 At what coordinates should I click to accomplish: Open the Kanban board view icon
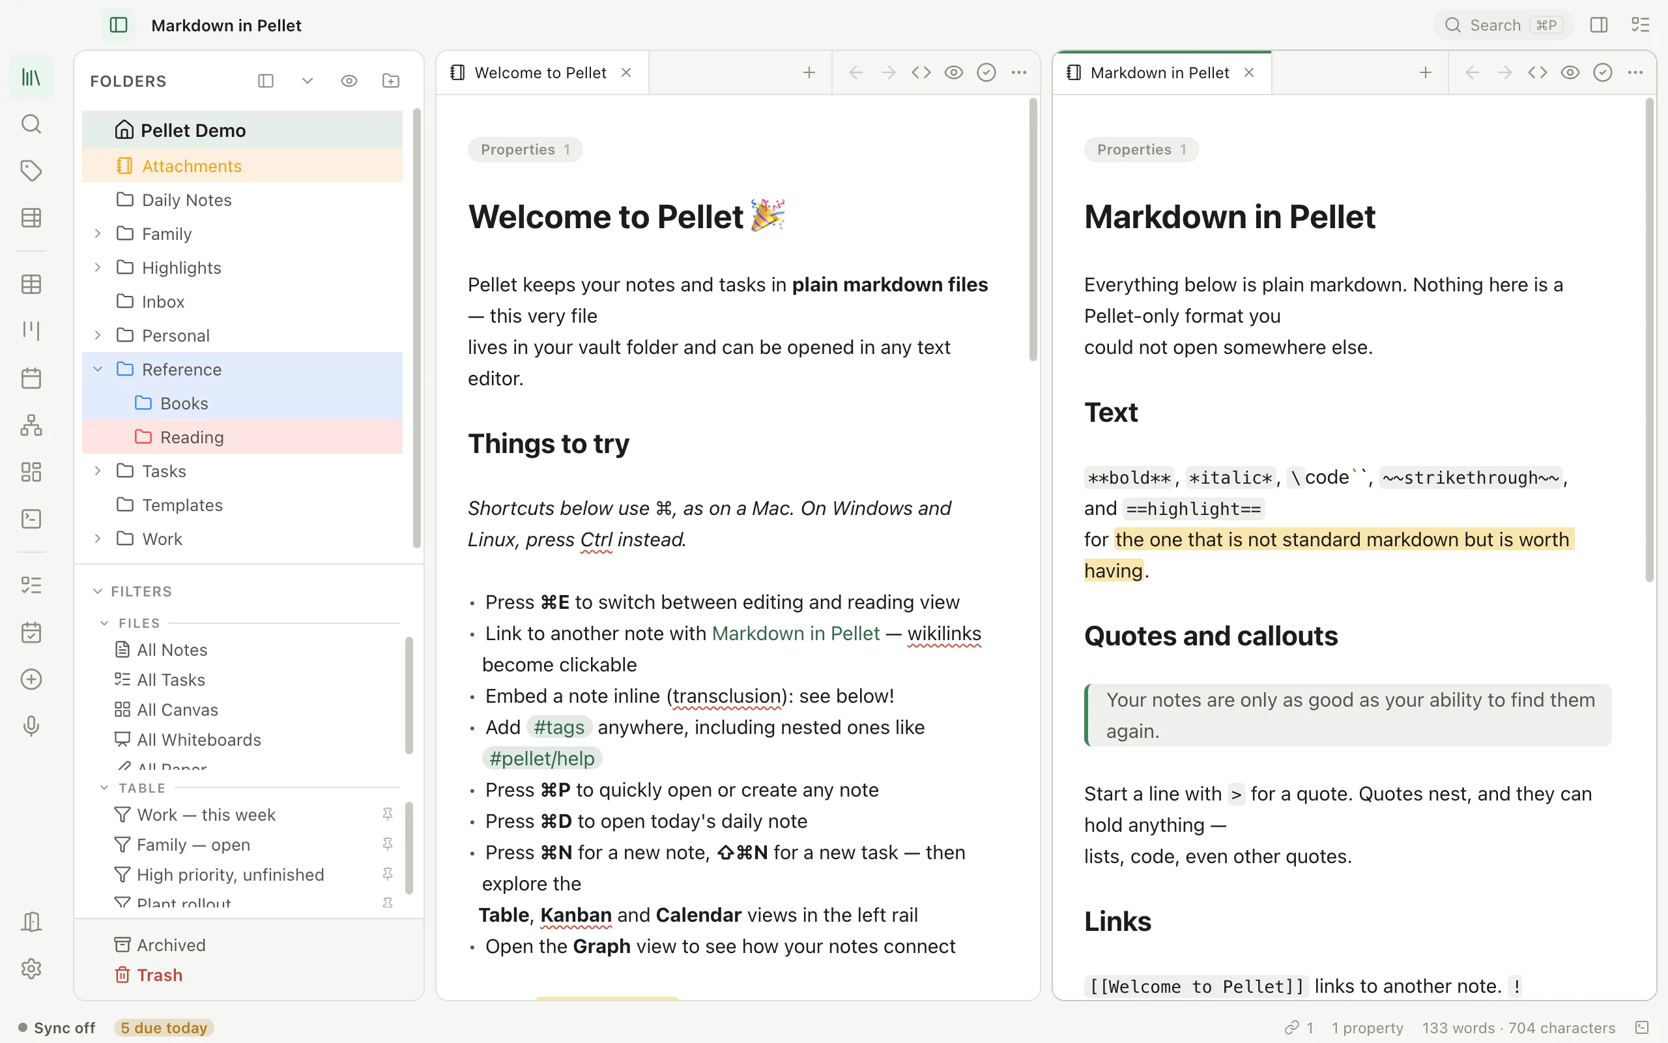(x=31, y=331)
